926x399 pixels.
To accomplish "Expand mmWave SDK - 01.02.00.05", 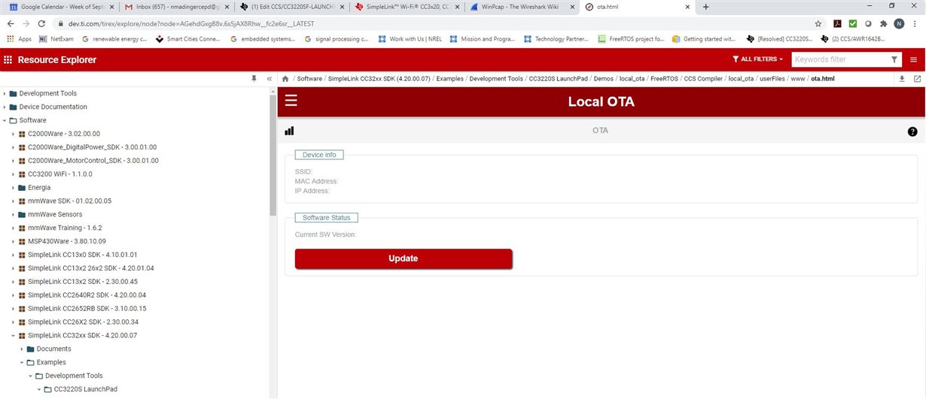I will click(13, 201).
